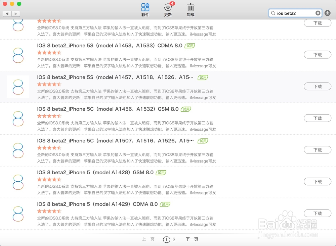336x246 pixels.
Task: Click the magnifier icon in search box
Action: (273, 13)
